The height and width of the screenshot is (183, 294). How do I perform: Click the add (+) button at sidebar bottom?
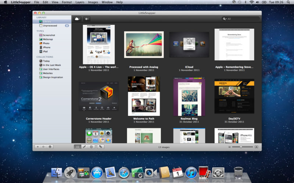pyautogui.click(x=38, y=147)
